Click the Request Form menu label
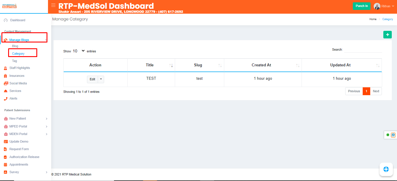 19,149
